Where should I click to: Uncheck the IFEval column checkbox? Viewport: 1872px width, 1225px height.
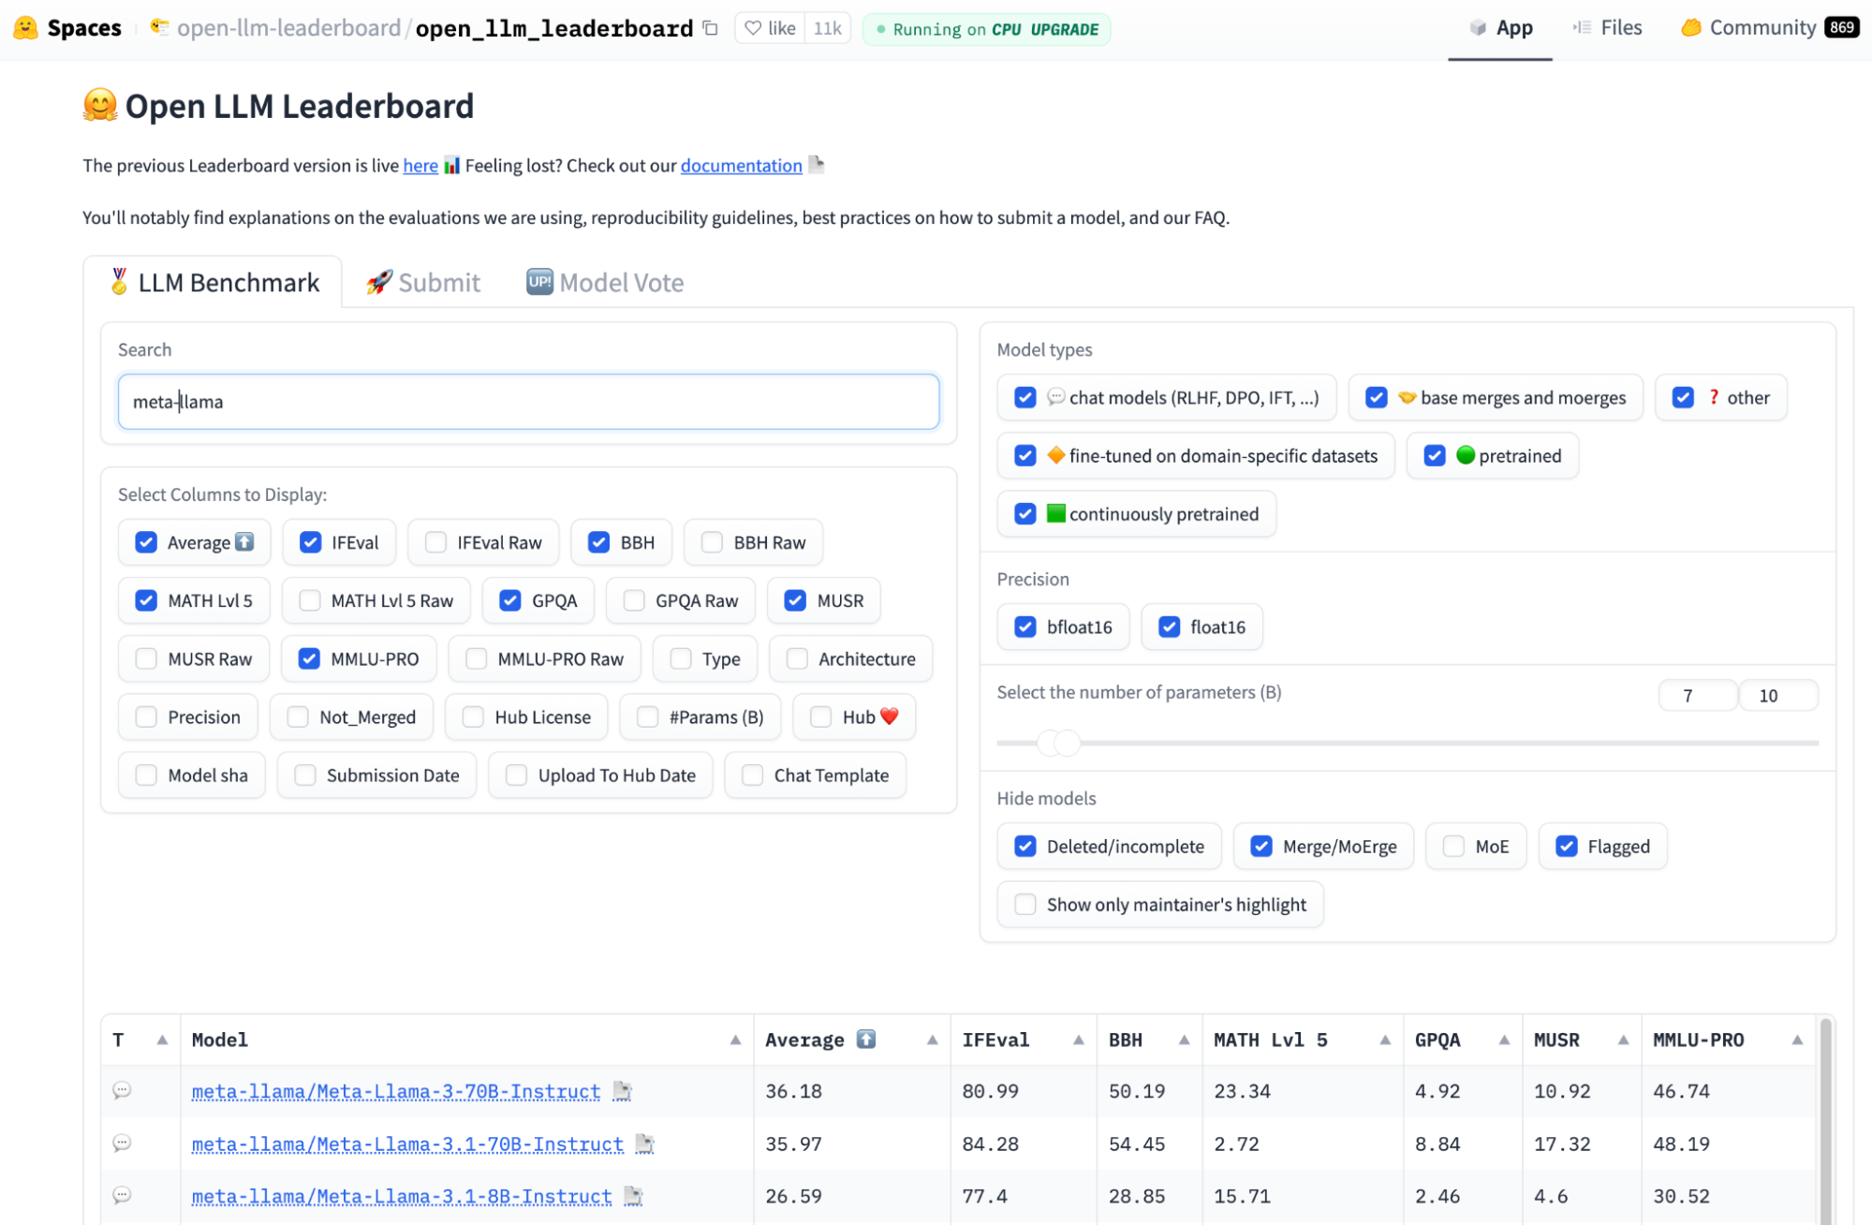pos(310,542)
